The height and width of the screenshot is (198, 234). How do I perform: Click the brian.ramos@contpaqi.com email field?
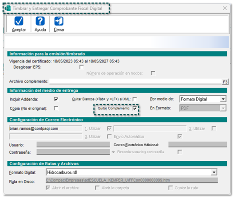click(x=46, y=128)
